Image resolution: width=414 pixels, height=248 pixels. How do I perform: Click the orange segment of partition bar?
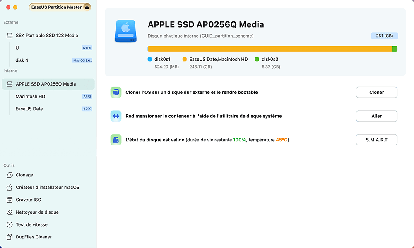270,49
